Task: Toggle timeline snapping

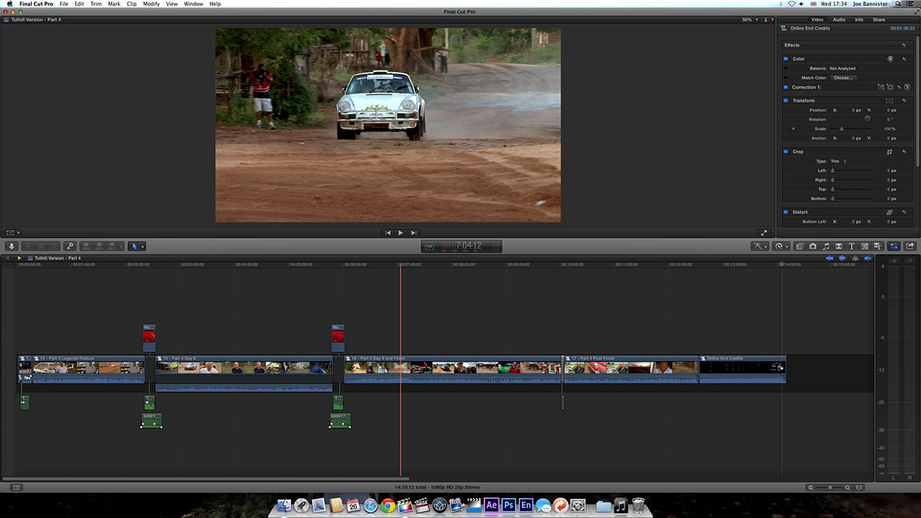Action: [x=867, y=258]
